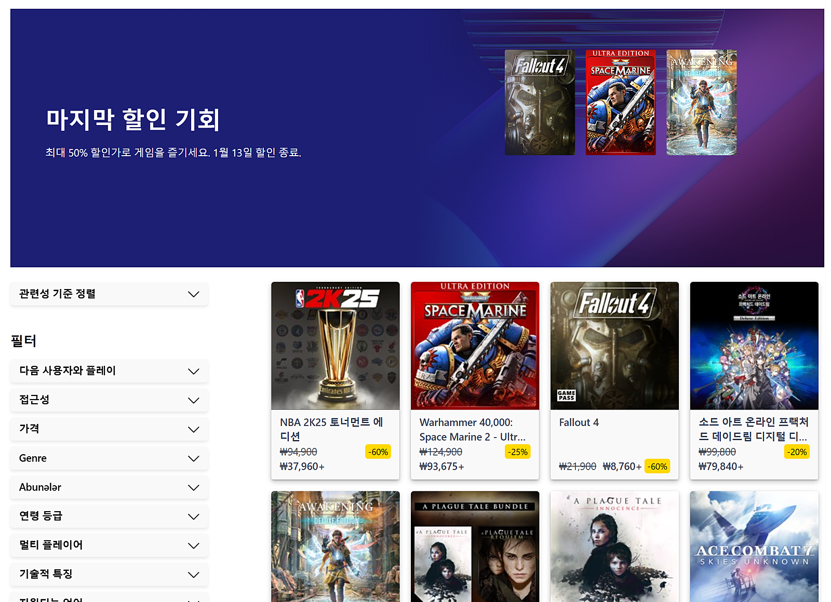Image resolution: width=831 pixels, height=602 pixels.
Task: Expand the 멀티 플레이어 filter
Action: (x=109, y=545)
